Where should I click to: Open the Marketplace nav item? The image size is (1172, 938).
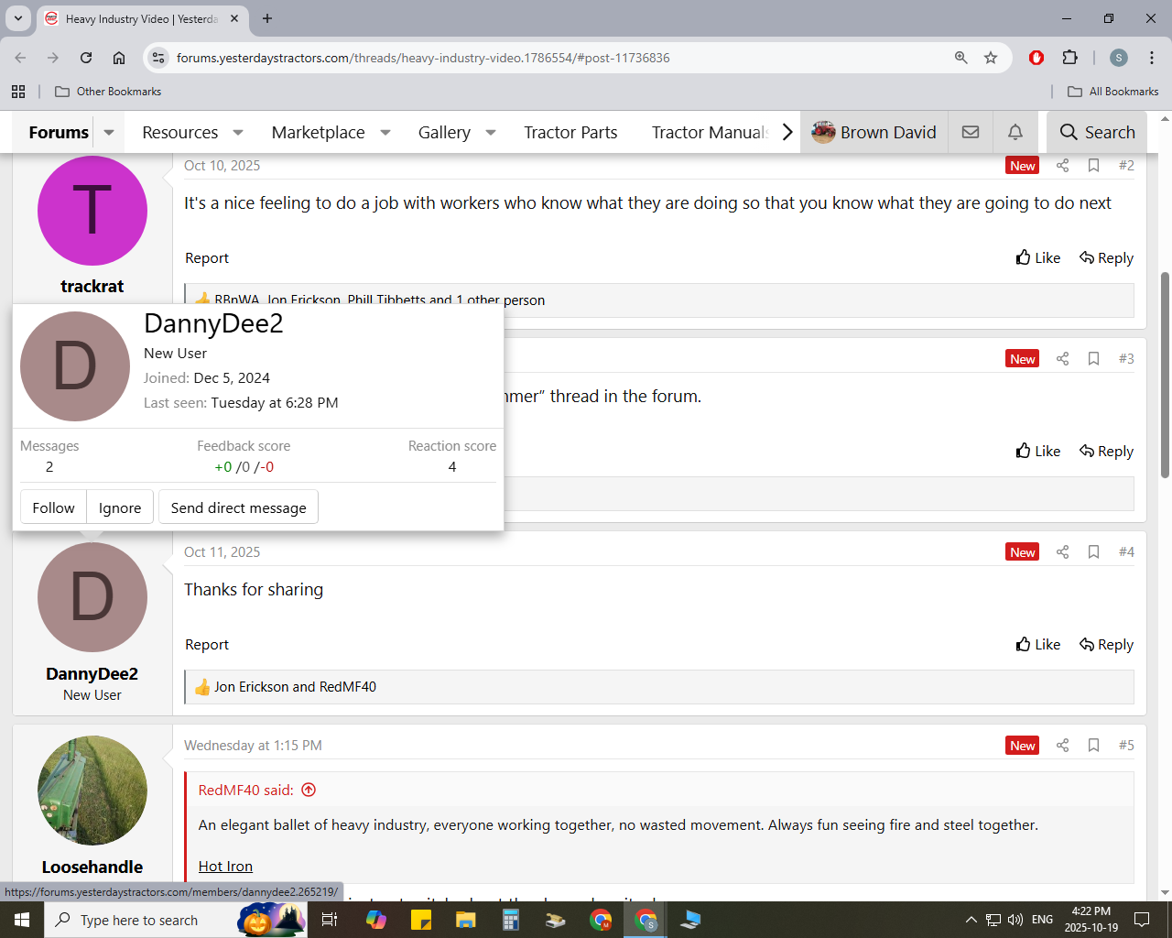coord(318,133)
